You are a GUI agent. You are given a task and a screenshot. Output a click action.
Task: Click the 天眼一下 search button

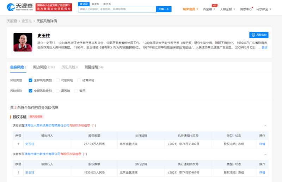[x=164, y=9]
